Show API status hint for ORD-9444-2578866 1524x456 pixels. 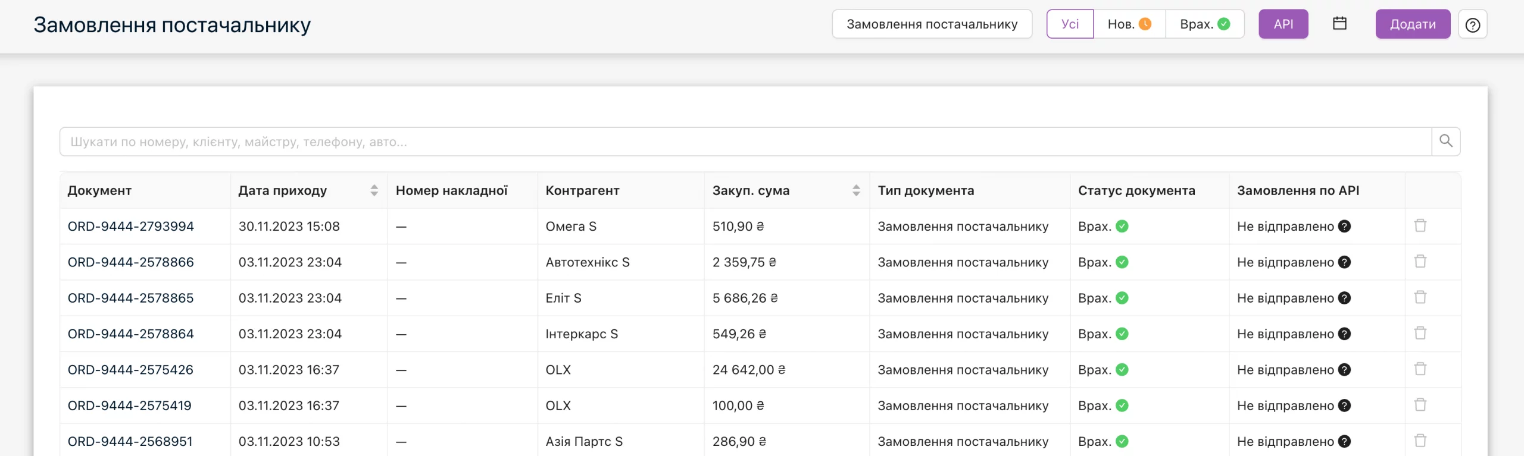(x=1344, y=262)
